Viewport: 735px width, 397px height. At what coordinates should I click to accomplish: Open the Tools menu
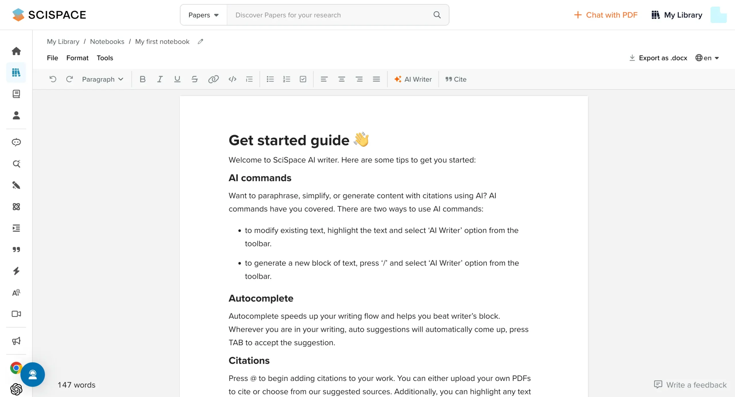[x=105, y=58]
